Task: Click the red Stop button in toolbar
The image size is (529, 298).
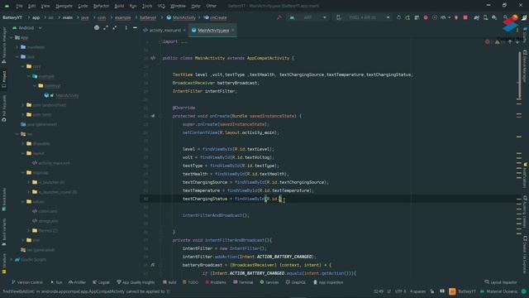Action: coord(465,17)
